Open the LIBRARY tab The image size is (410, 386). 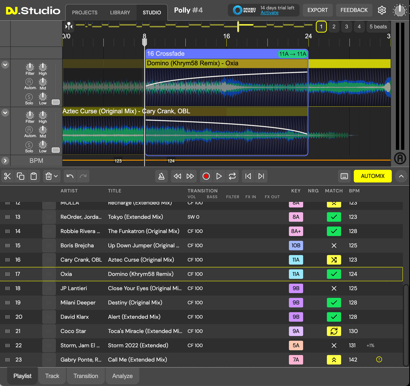tap(120, 12)
